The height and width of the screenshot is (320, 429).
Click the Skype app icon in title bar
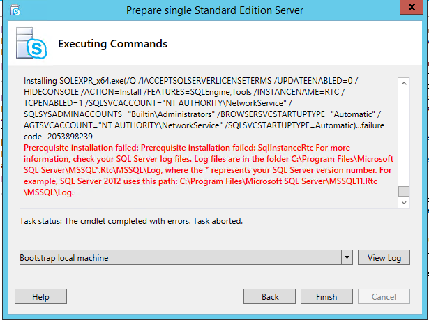point(15,10)
